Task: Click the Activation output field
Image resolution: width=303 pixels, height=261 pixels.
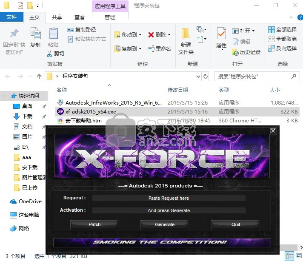Action: point(169,210)
